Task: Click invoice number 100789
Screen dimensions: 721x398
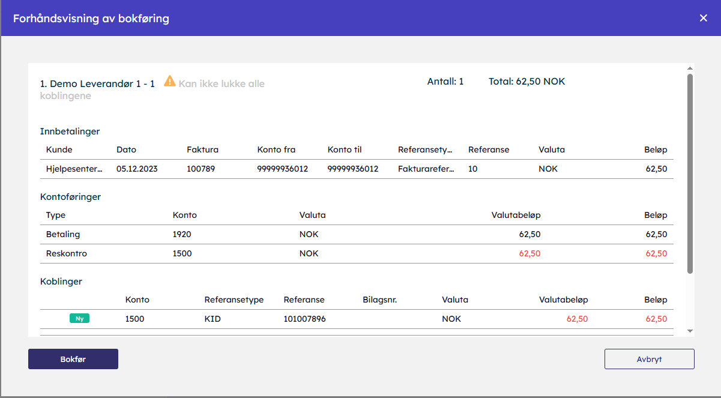Action: [201, 169]
